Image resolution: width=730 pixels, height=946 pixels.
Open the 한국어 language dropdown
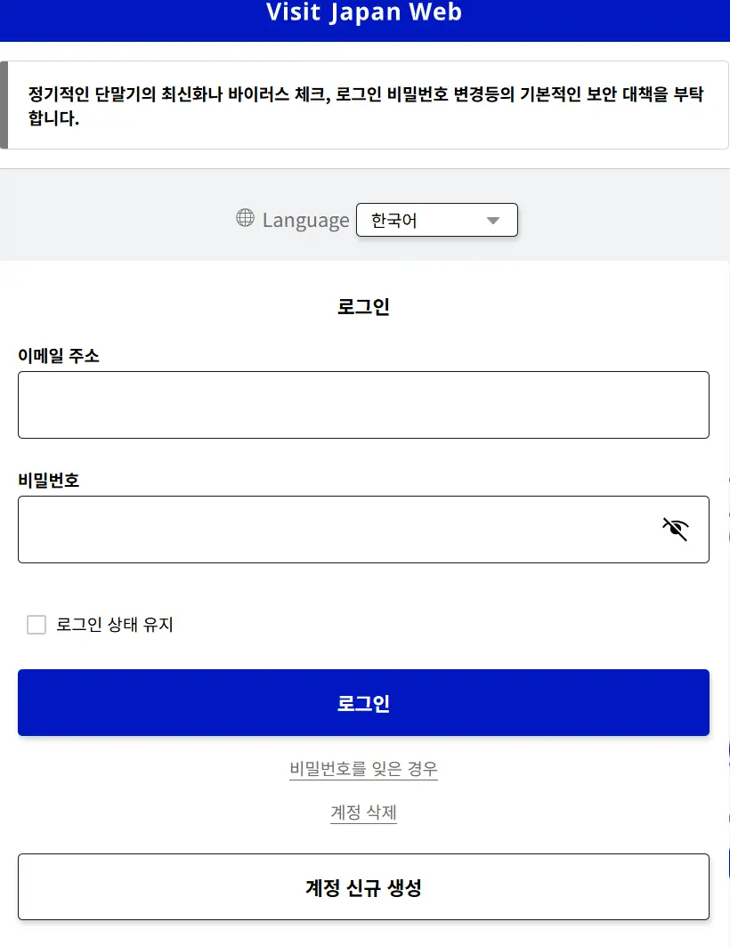tap(437, 220)
